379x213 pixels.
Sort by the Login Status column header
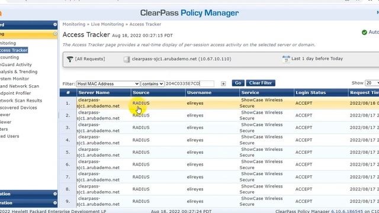[x=321, y=93]
